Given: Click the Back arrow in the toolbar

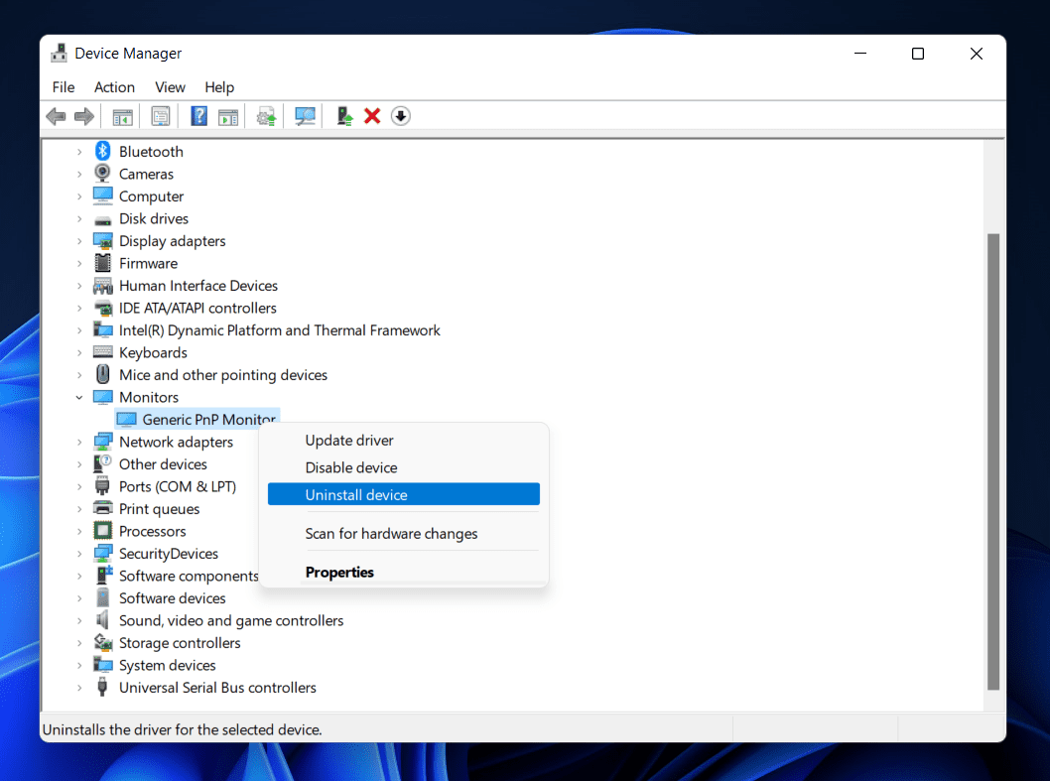Looking at the screenshot, I should click(x=57, y=116).
